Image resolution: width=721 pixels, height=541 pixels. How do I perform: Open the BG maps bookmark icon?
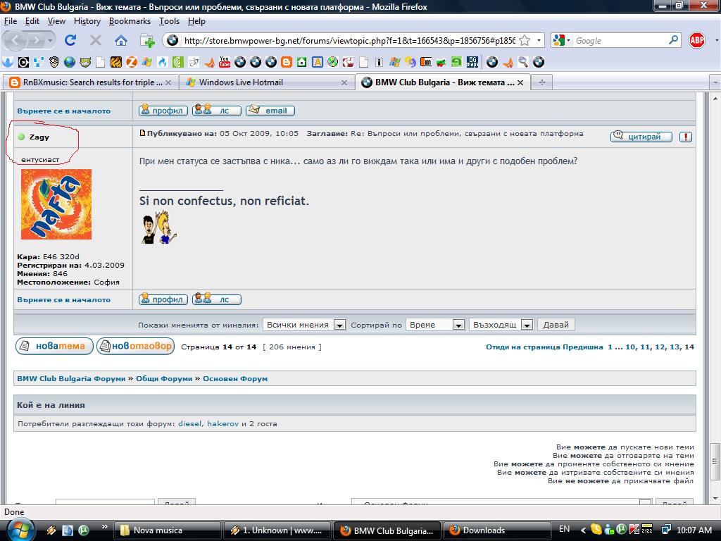pos(472,62)
